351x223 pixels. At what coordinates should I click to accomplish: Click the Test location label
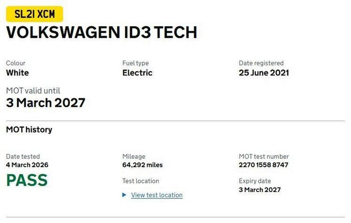(x=141, y=181)
